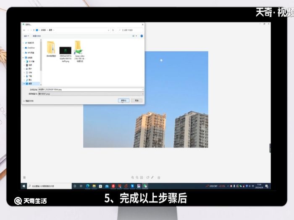Click the 取消 Cancel button

click(136, 101)
